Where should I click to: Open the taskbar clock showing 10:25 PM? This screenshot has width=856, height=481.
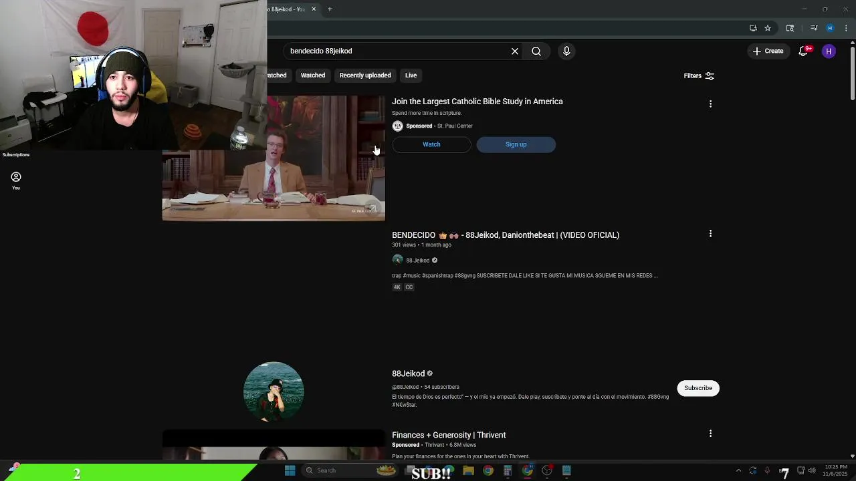(836, 470)
